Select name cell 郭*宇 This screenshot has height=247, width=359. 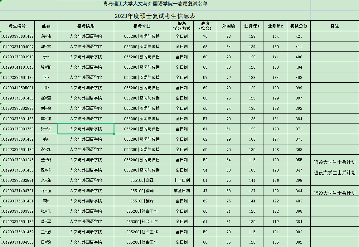coord(46,46)
